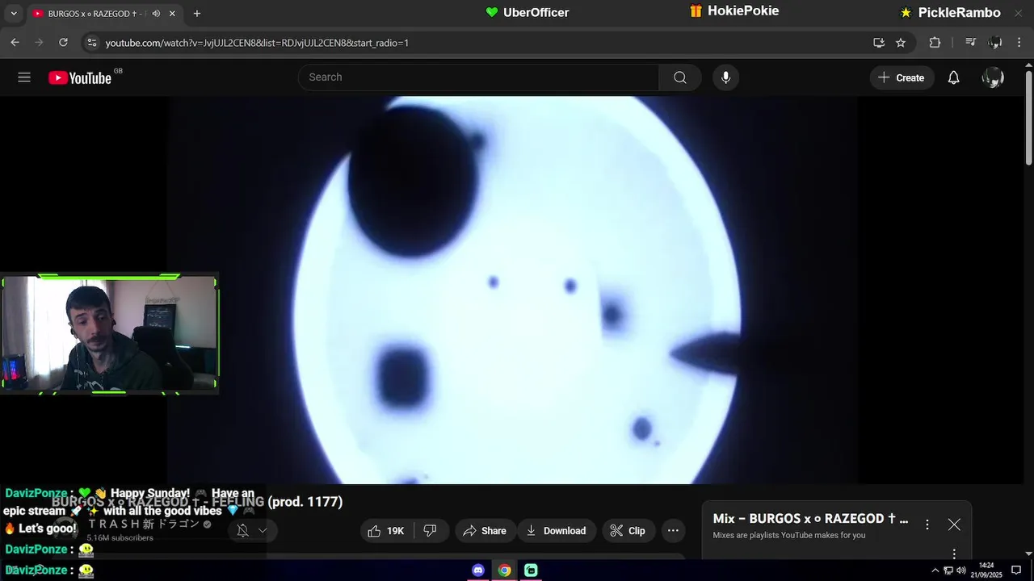Image resolution: width=1034 pixels, height=581 pixels.
Task: Close the Mix playlist panel
Action: (954, 525)
